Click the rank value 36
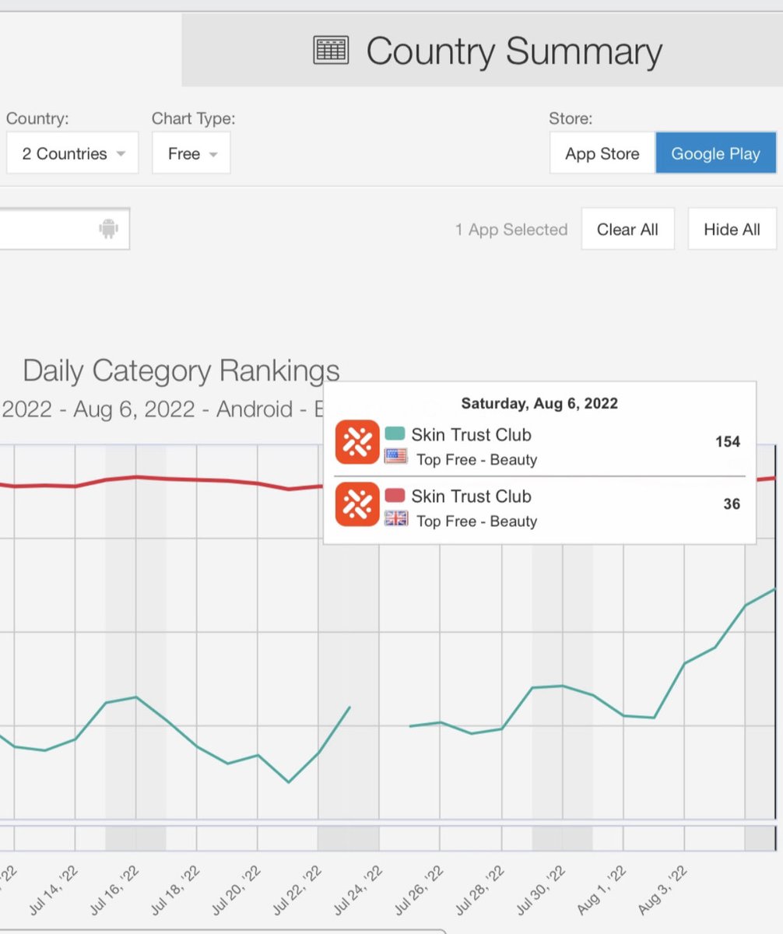 pyautogui.click(x=732, y=504)
